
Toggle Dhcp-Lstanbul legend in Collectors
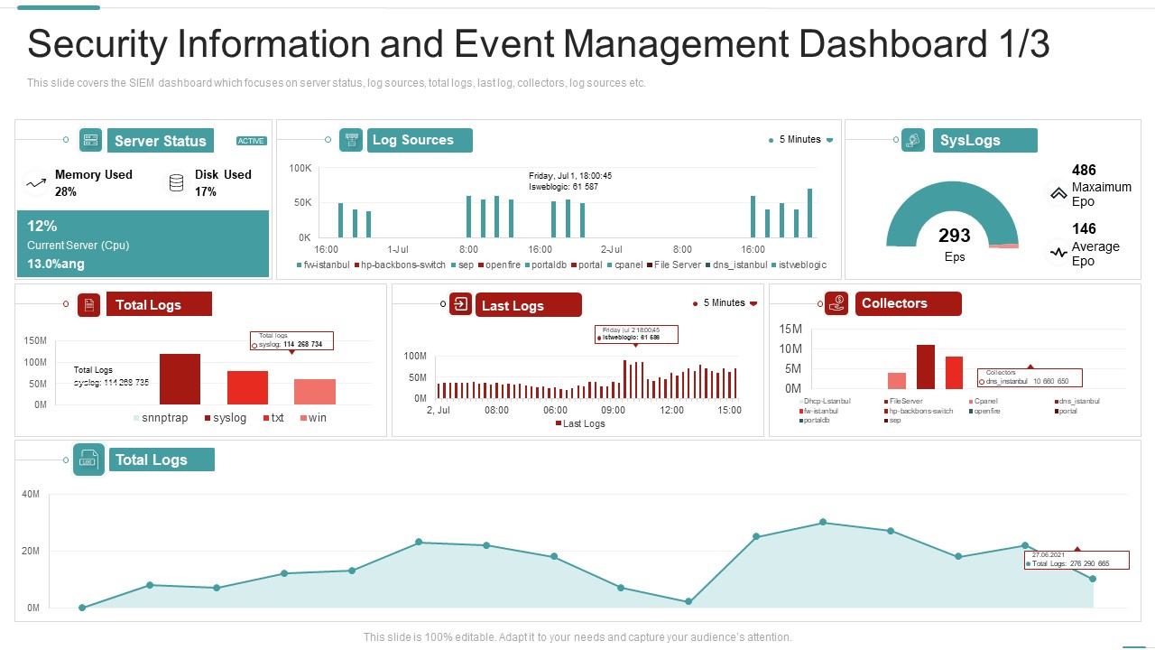(825, 401)
